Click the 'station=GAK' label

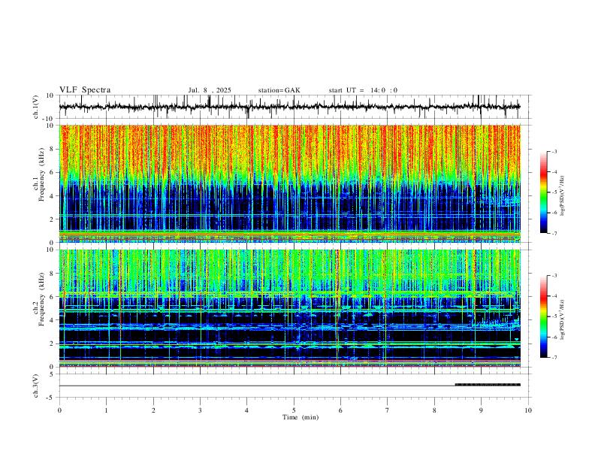tap(279, 90)
